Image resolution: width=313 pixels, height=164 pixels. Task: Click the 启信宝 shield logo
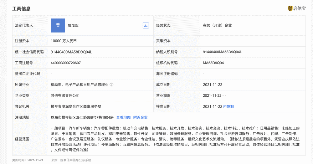coord(297,8)
